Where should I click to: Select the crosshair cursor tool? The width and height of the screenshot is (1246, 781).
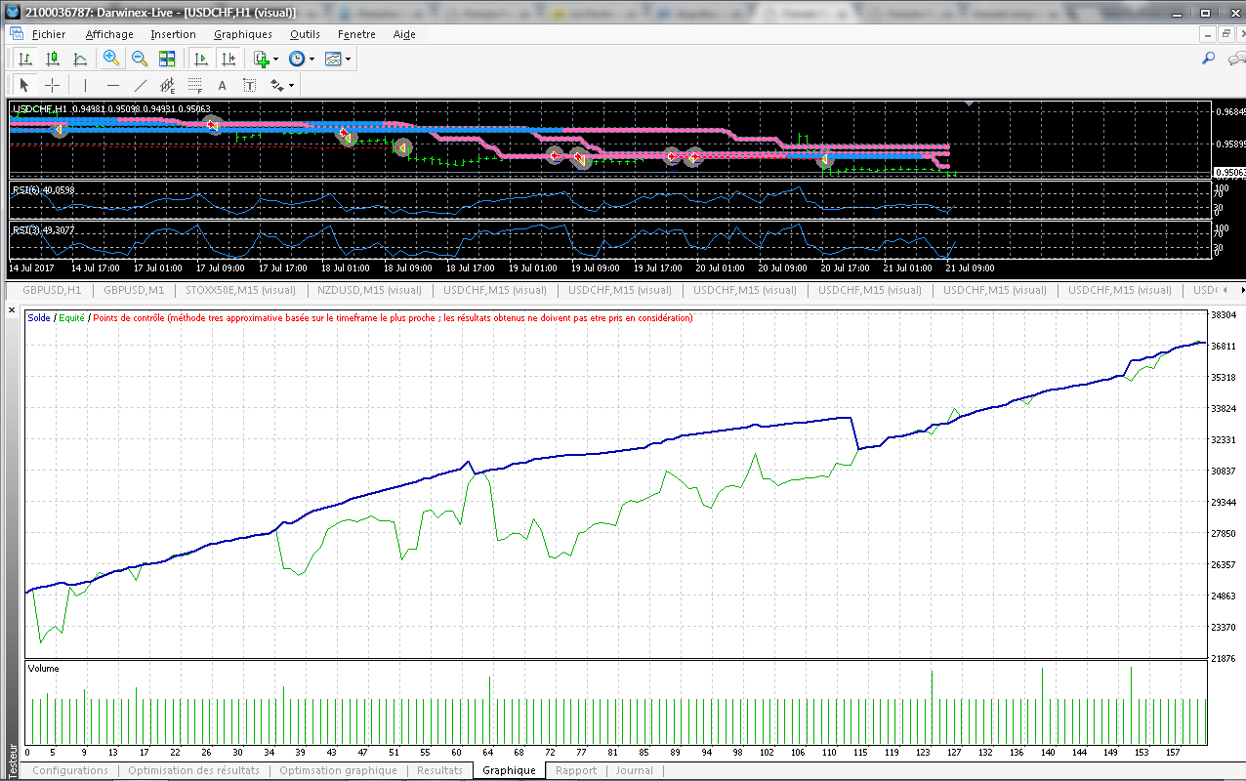click(x=53, y=86)
